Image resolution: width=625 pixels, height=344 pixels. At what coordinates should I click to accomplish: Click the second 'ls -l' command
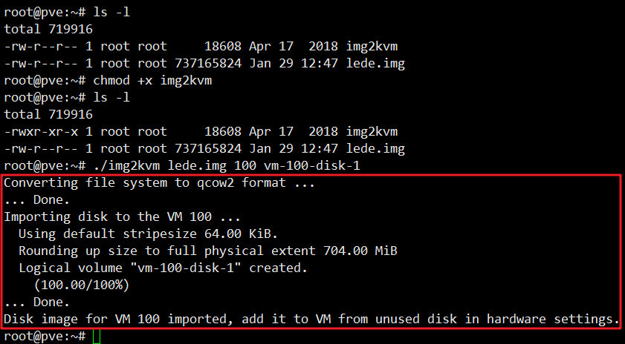pos(111,97)
